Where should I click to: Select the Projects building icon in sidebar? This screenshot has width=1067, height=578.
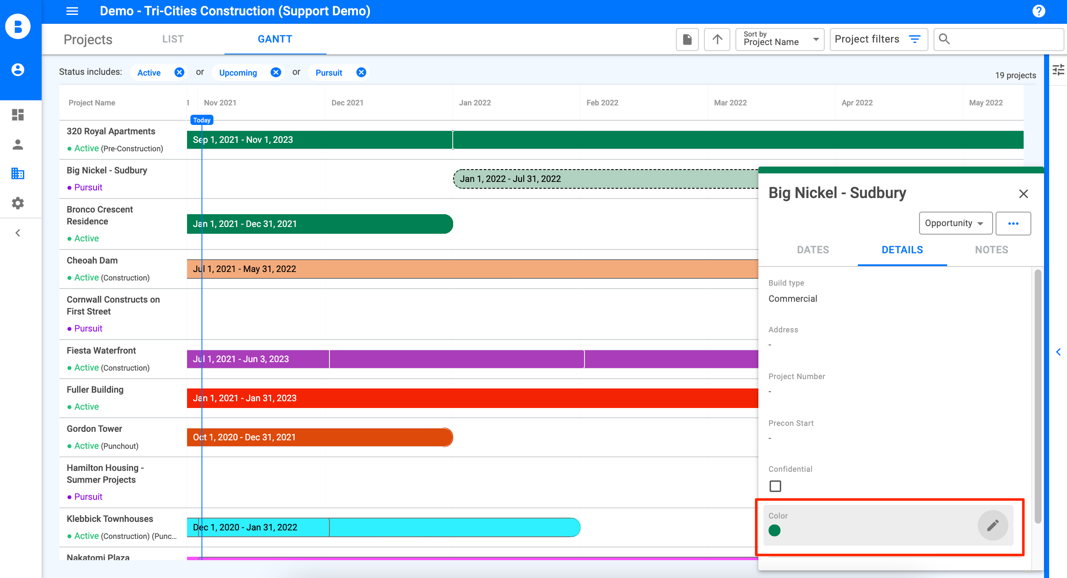[x=18, y=174]
